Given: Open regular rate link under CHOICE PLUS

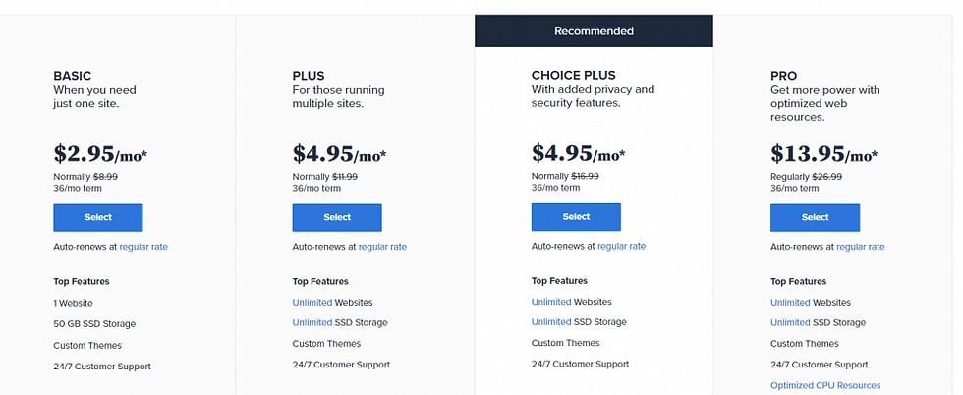Looking at the screenshot, I should [x=621, y=246].
